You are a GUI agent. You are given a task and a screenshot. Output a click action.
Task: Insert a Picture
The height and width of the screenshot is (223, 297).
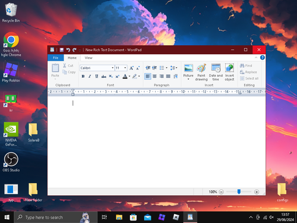click(x=188, y=70)
